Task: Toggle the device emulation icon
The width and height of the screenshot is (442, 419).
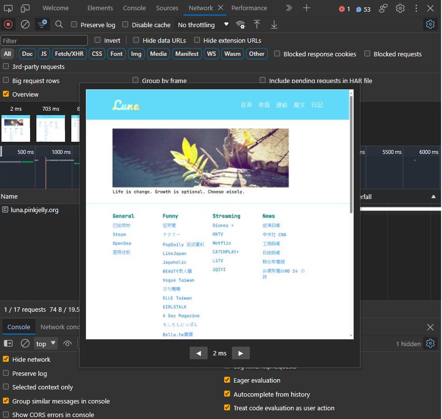Action: [25, 8]
